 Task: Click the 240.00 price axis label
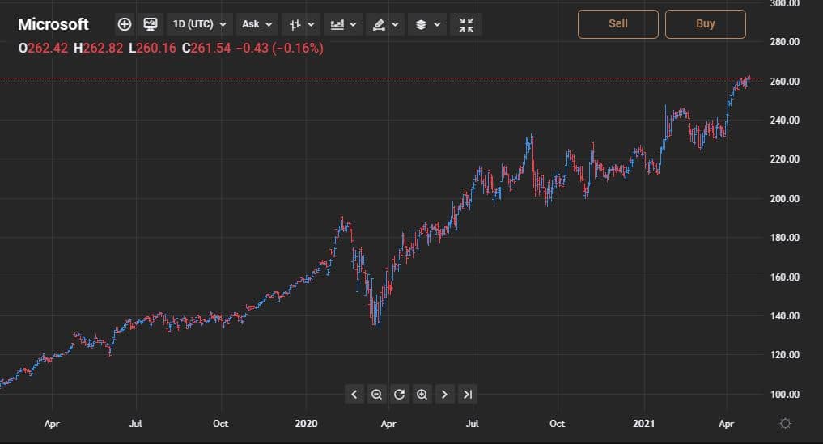(785, 121)
